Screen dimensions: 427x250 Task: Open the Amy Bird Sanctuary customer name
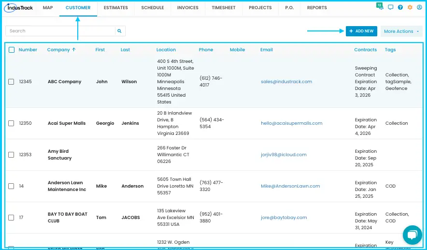[x=59, y=155]
